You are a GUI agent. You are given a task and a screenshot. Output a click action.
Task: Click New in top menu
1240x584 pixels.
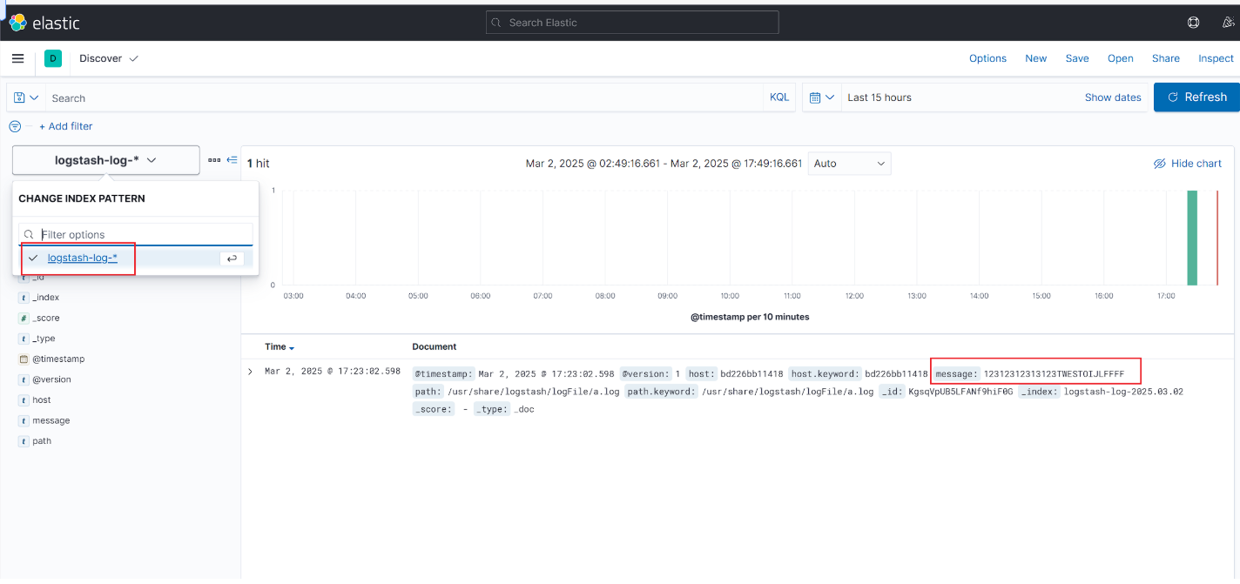[1035, 58]
